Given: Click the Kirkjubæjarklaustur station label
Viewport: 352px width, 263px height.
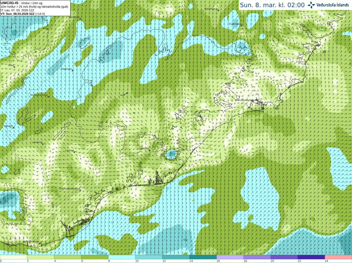Looking at the screenshot, I should click(69, 189).
